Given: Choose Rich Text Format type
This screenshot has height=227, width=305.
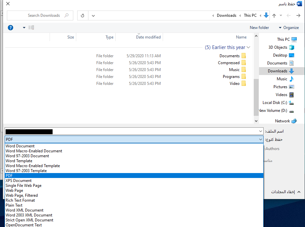Looking at the screenshot, I should click(x=134, y=200).
